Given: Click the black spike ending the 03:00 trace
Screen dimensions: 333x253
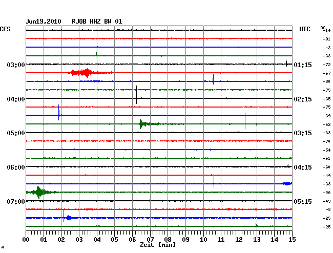Looking at the screenshot, I should (x=286, y=63).
